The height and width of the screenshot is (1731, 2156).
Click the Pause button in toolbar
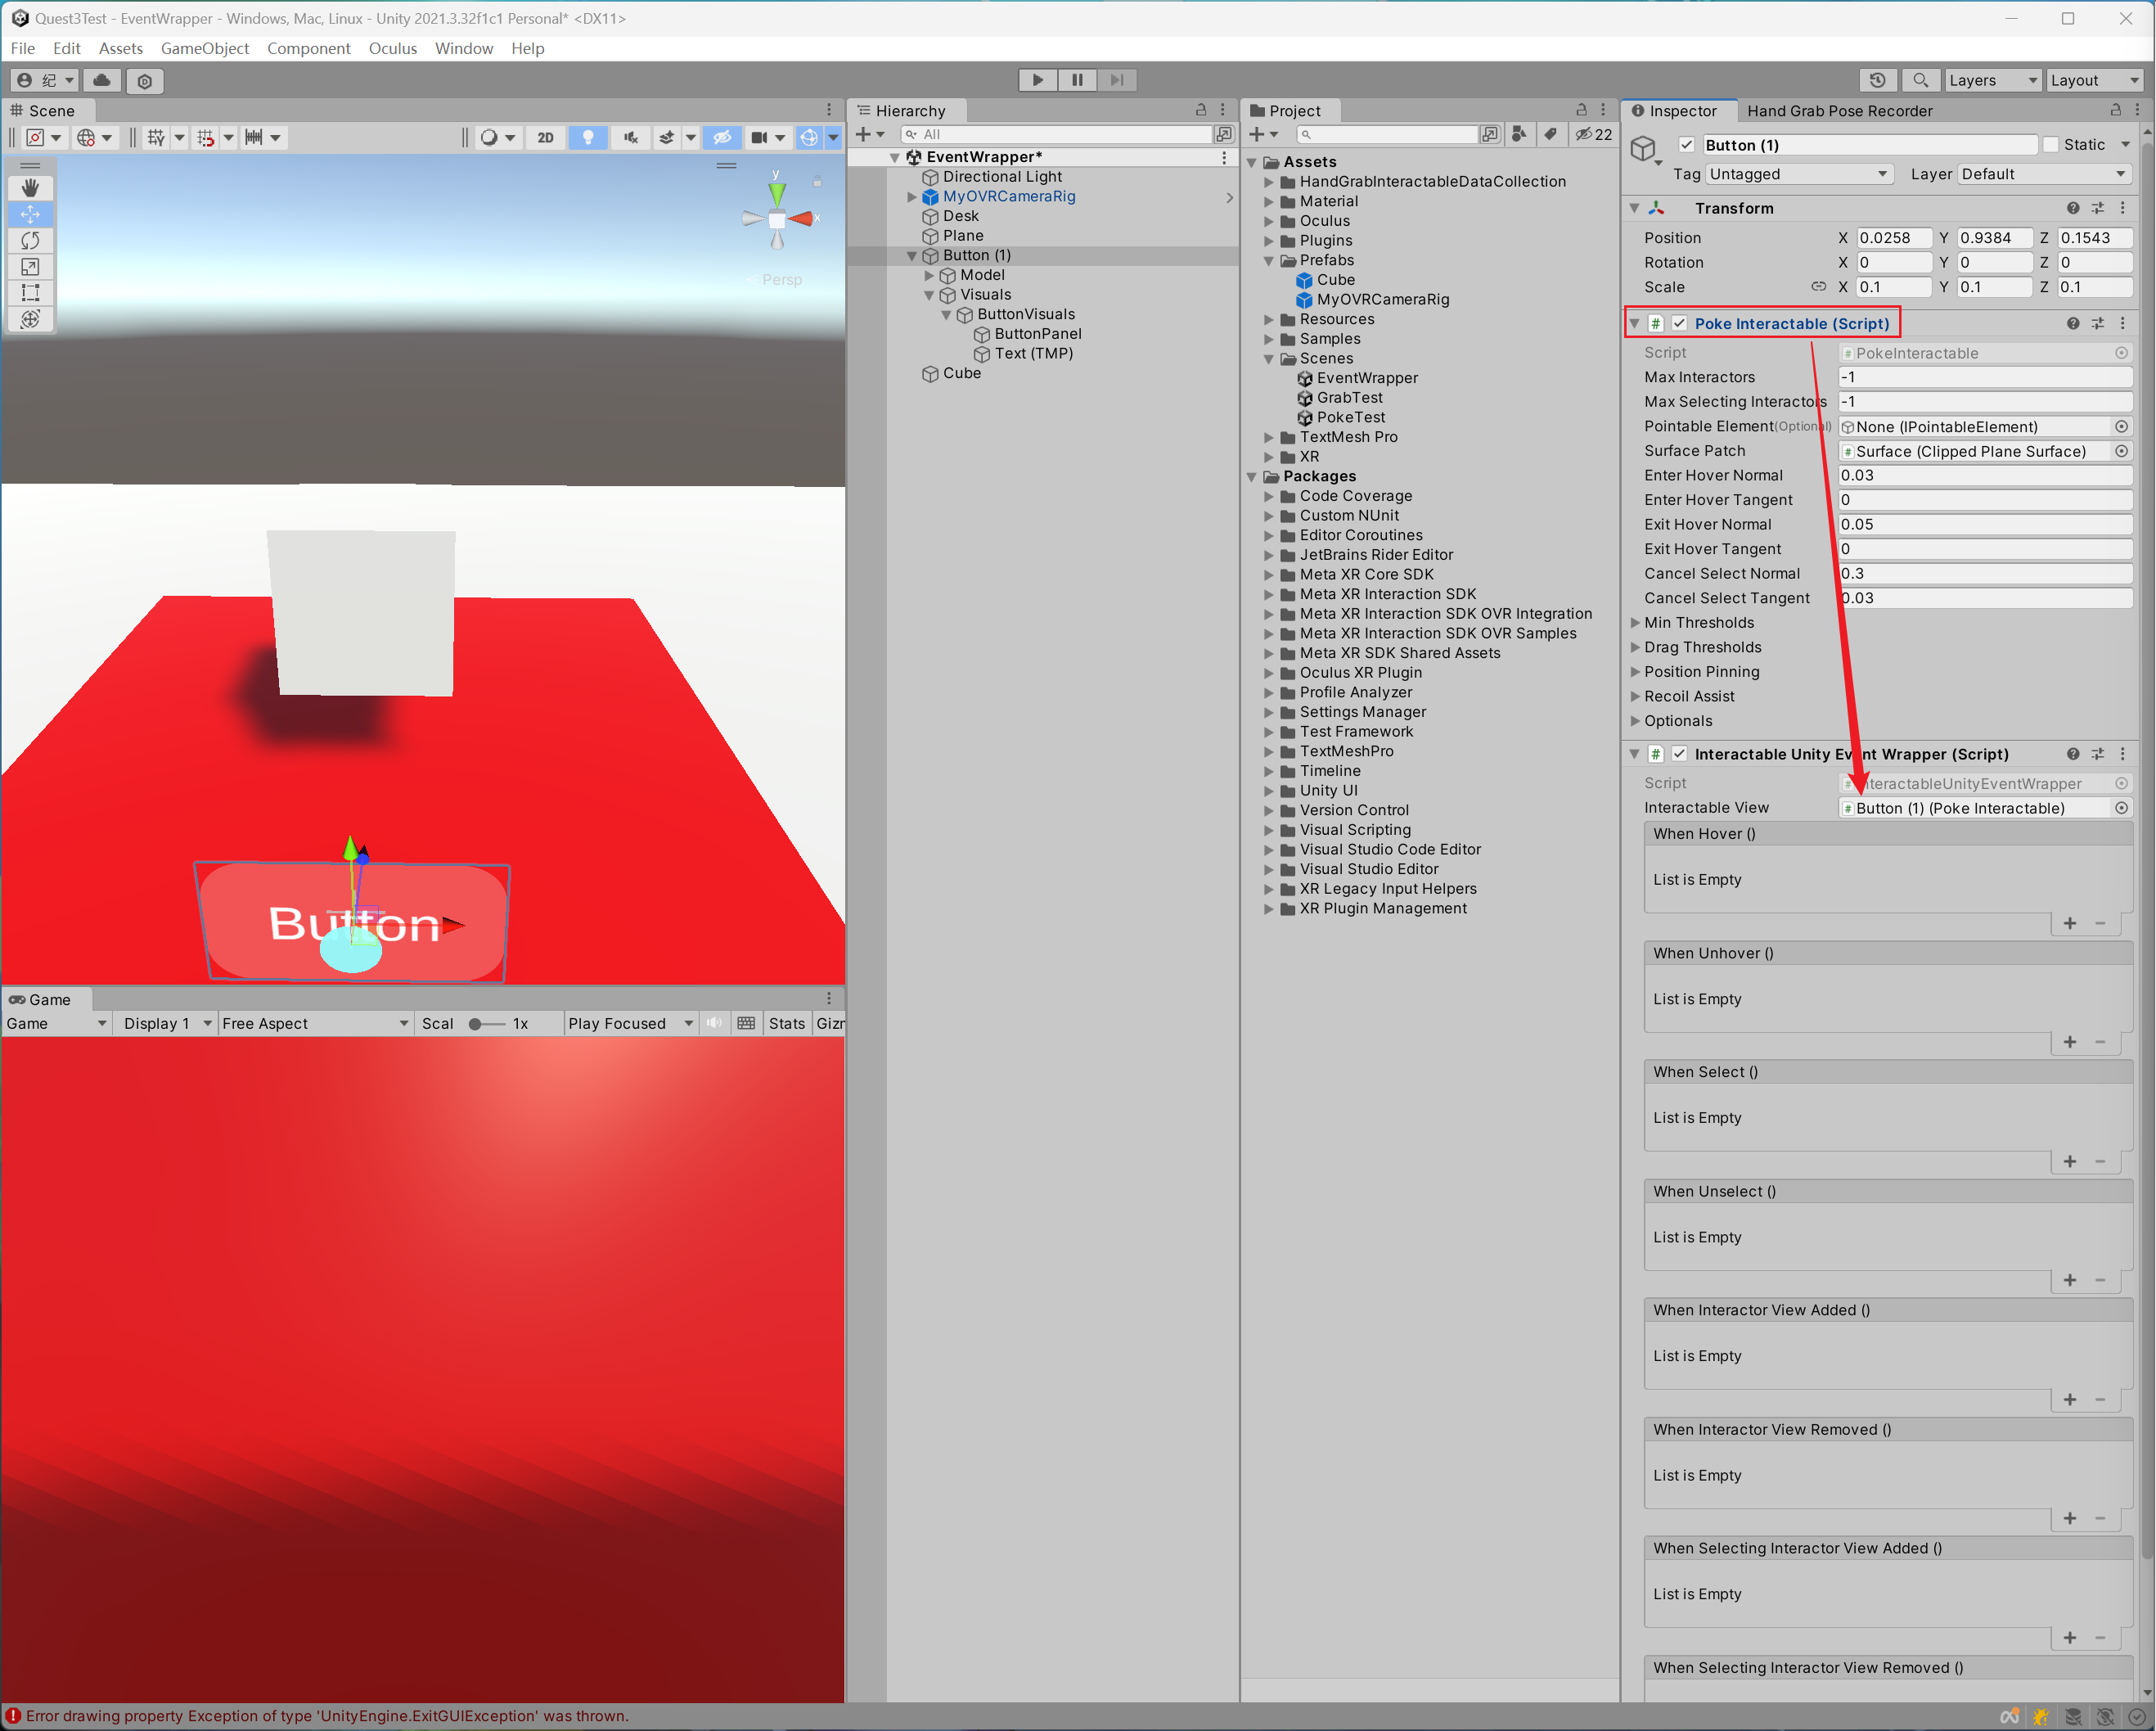coord(1077,81)
